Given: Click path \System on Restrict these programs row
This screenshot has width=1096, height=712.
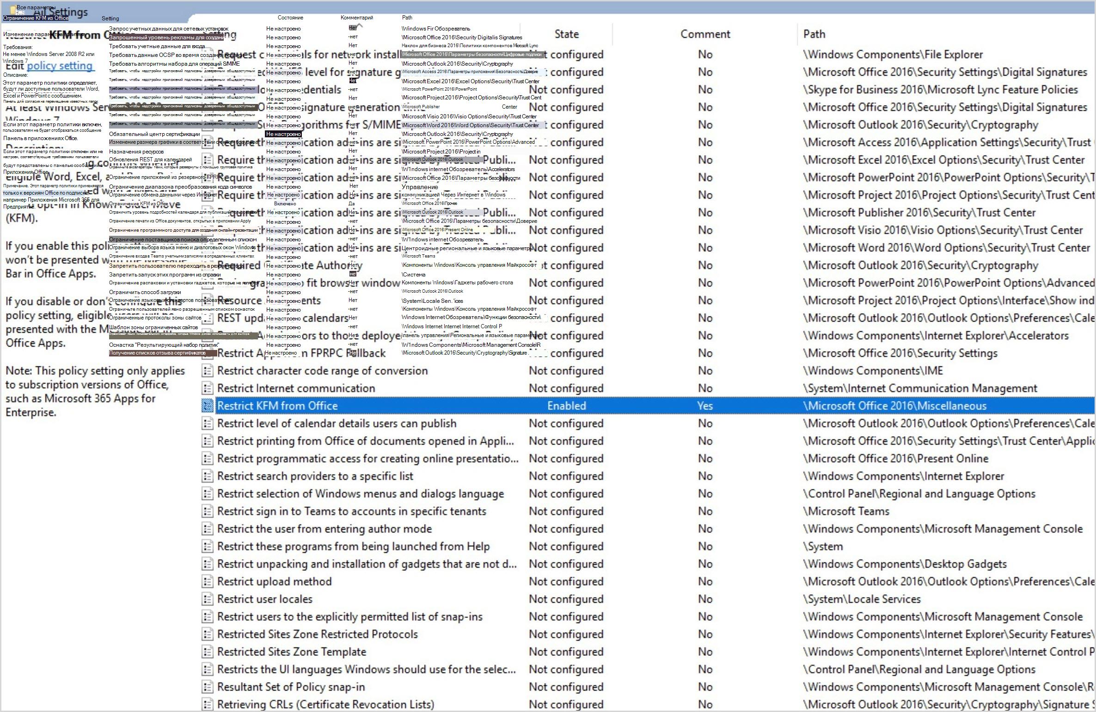Looking at the screenshot, I should point(823,546).
